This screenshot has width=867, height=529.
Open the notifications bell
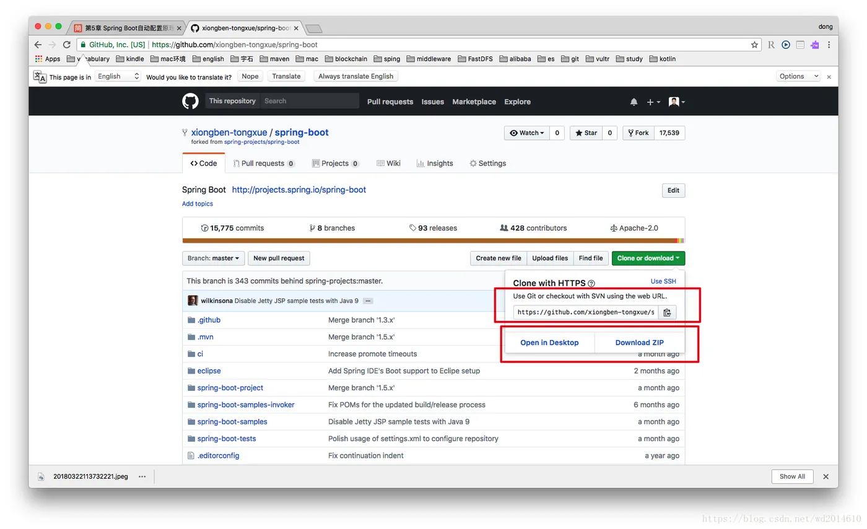point(634,102)
